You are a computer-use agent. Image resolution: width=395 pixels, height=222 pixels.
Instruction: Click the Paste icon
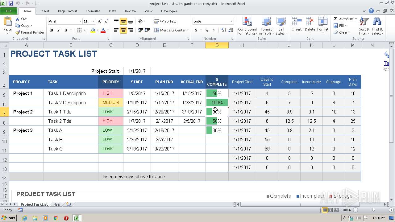coord(7,22)
